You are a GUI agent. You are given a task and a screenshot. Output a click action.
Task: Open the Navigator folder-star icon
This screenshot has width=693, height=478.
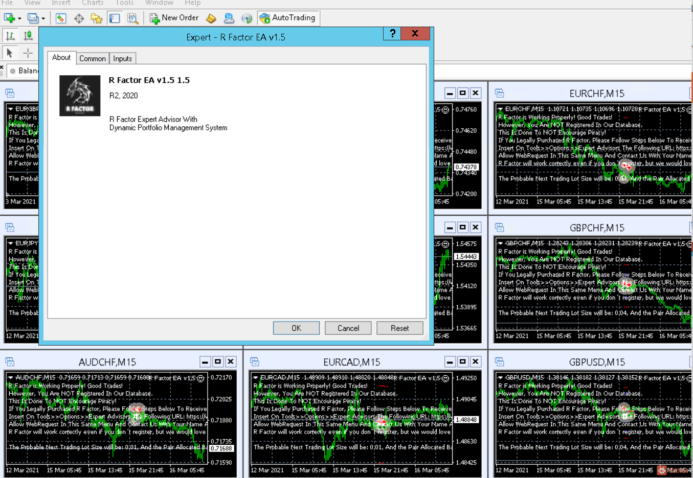[97, 18]
